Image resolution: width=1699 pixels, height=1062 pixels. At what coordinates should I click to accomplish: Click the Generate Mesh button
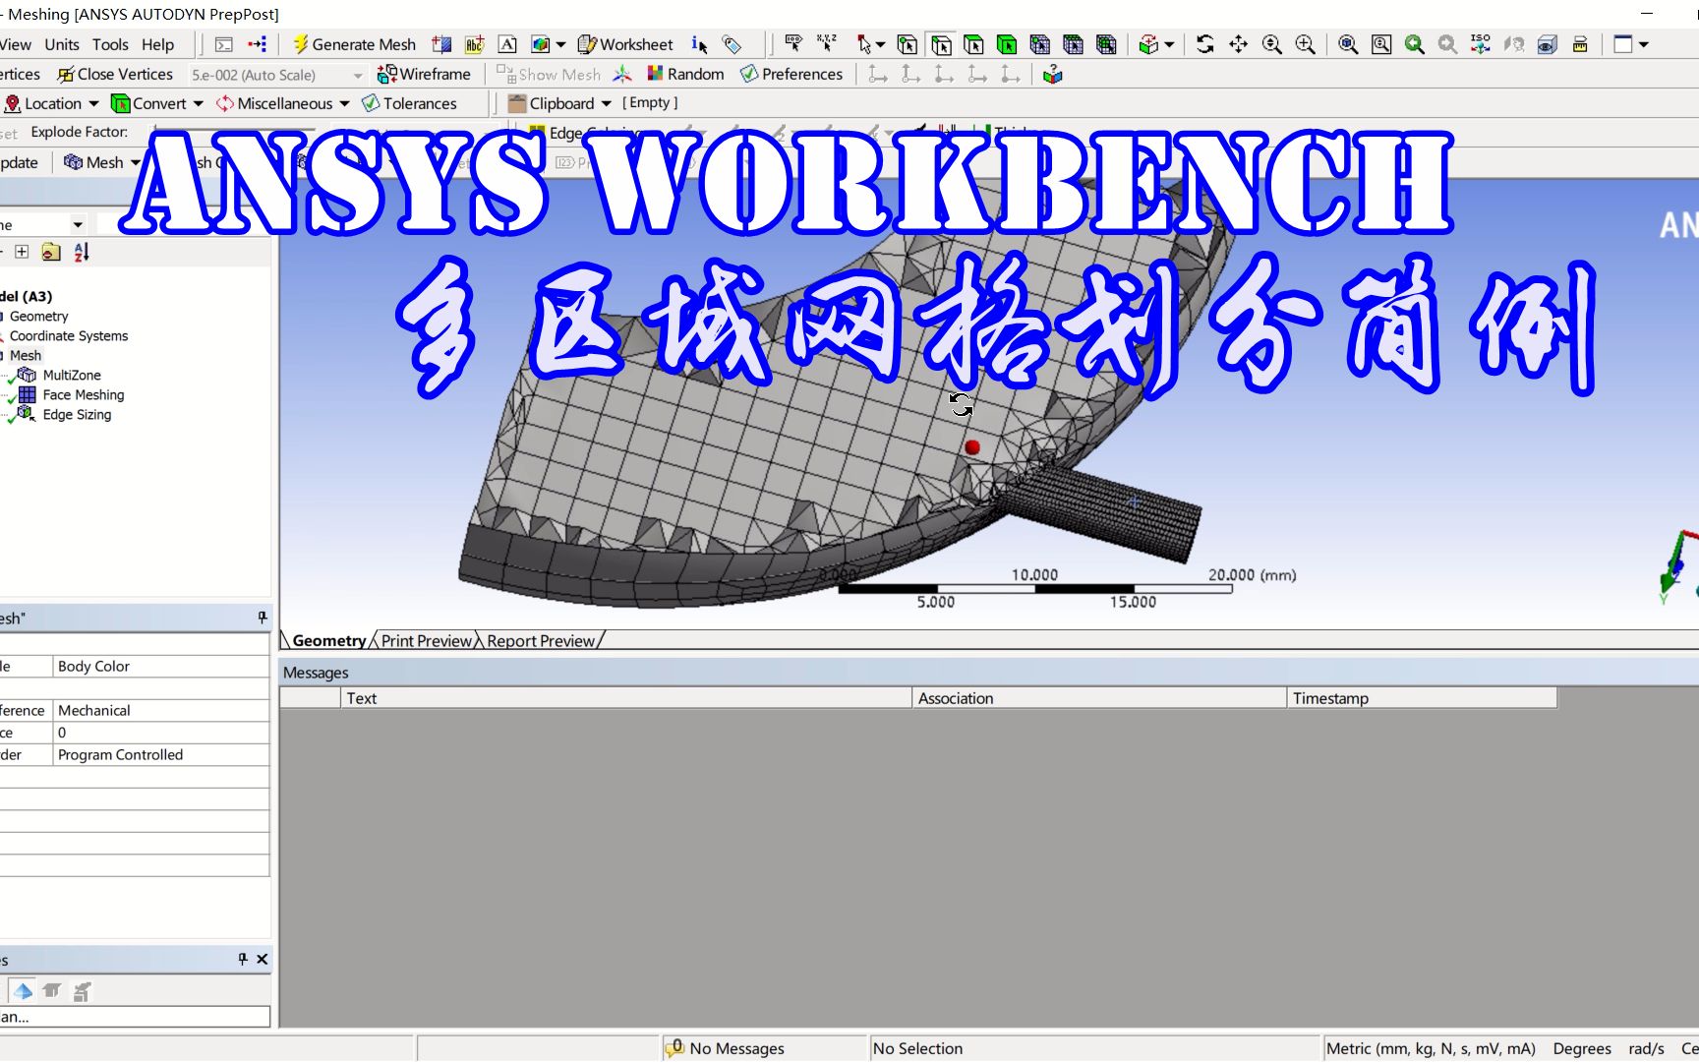(354, 44)
